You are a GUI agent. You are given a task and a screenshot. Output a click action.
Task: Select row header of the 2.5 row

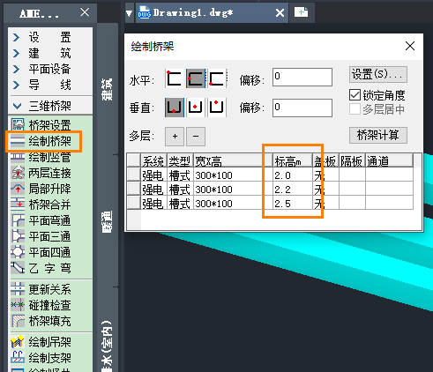[134, 203]
